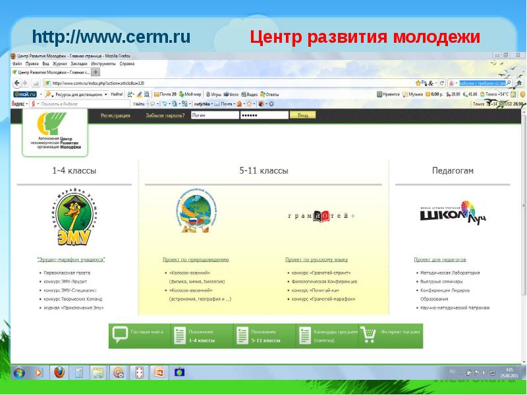Open the Регистрация link

(115, 115)
